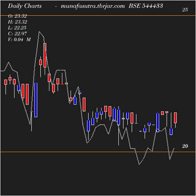
Task: Click the tallest blue candlestick
Action: pos(36,100)
